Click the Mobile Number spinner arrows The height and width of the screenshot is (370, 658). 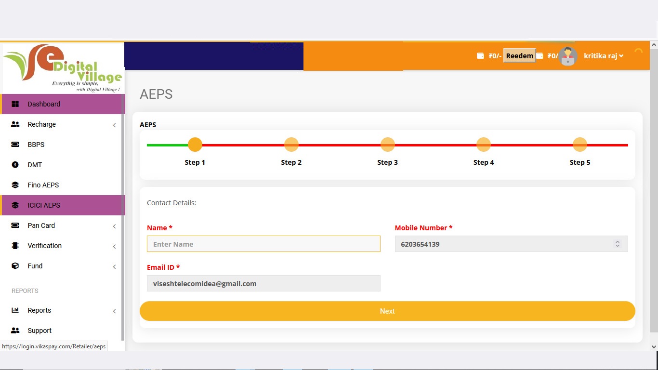617,244
